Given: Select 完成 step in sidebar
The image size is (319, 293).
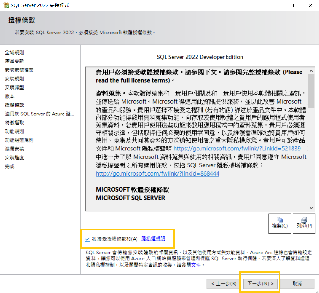Looking at the screenshot, I should click(x=10, y=166).
